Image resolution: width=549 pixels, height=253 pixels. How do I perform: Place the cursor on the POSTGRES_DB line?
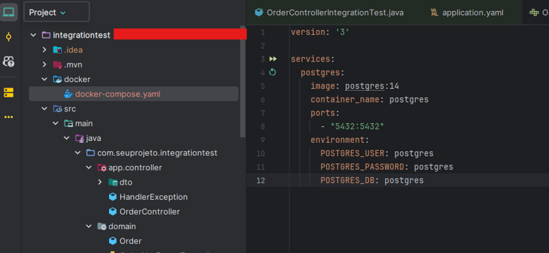pos(398,181)
